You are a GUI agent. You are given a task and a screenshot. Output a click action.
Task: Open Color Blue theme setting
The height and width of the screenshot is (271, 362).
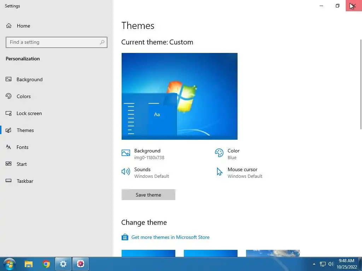[227, 154]
